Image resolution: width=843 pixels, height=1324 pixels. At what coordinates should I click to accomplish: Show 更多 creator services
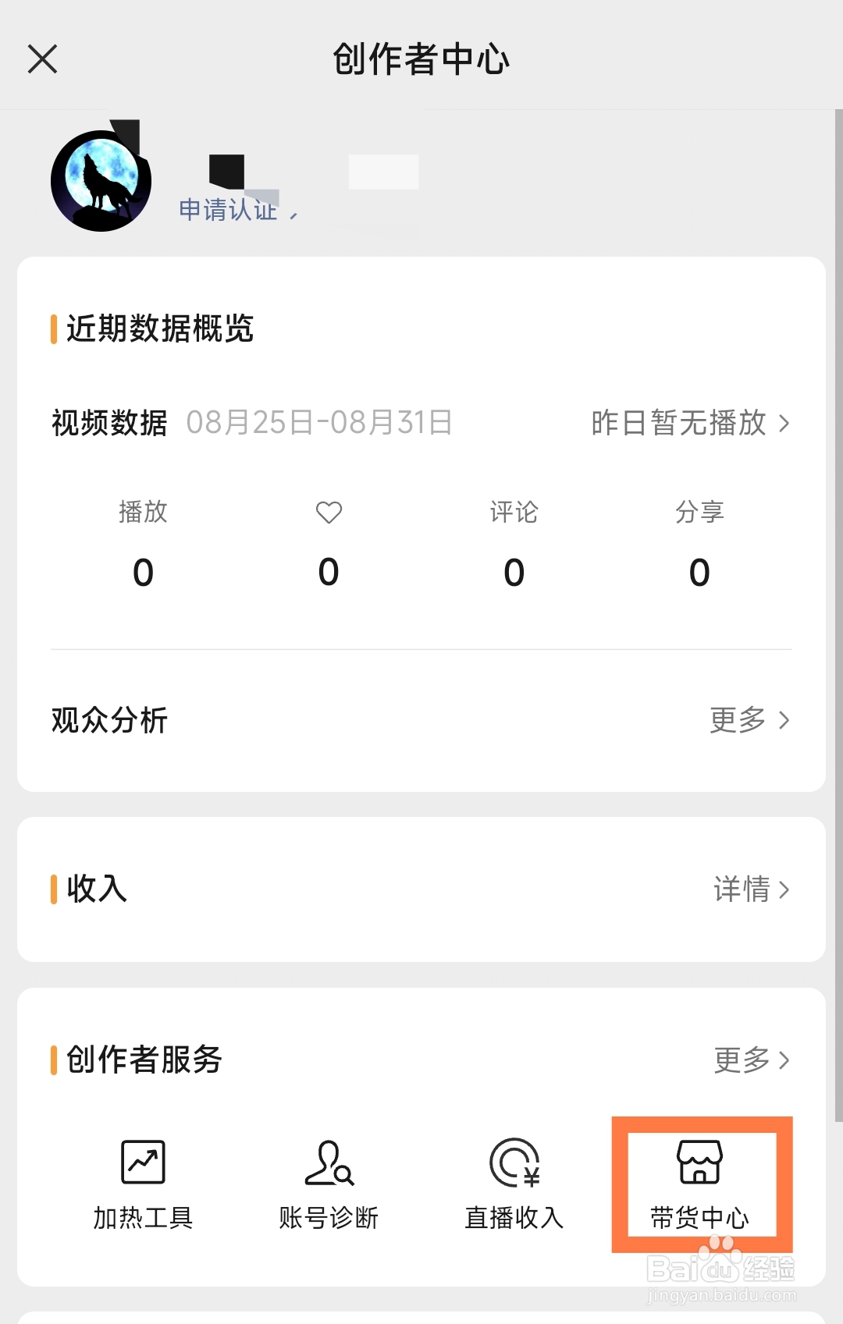pos(752,1060)
